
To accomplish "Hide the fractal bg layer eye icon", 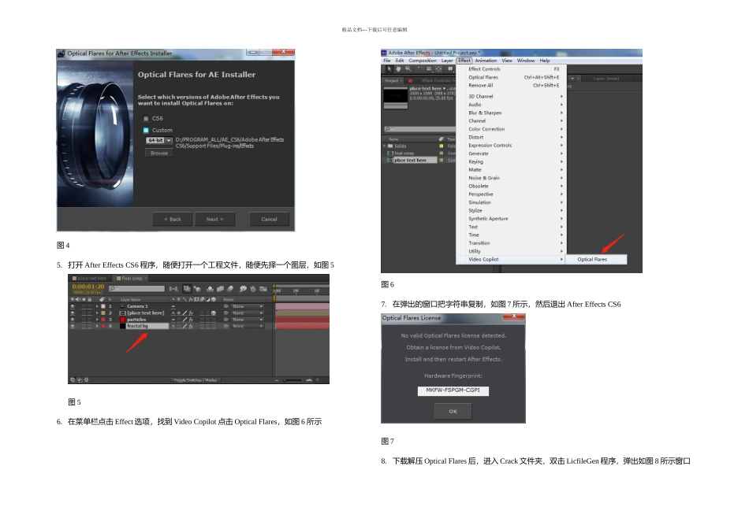I will point(73,326).
